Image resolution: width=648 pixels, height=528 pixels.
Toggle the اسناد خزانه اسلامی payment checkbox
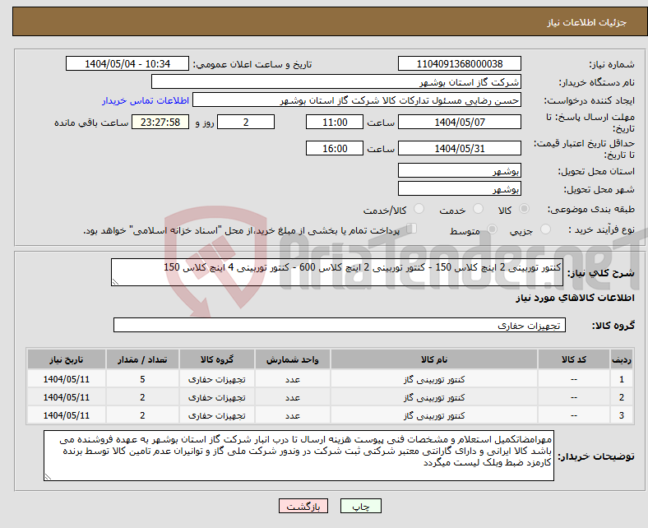[412, 230]
